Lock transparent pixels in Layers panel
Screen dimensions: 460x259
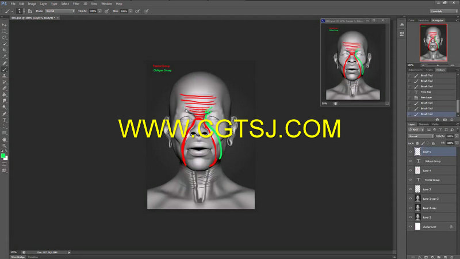417,143
